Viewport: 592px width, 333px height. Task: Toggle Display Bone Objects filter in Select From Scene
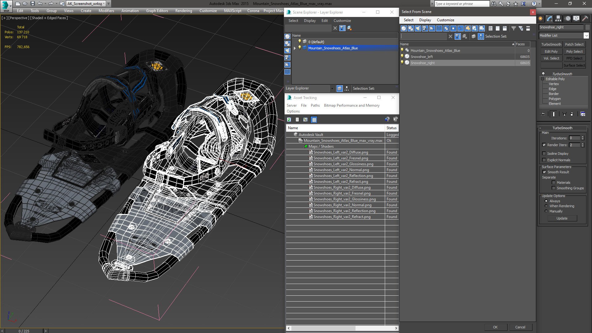coord(460,28)
